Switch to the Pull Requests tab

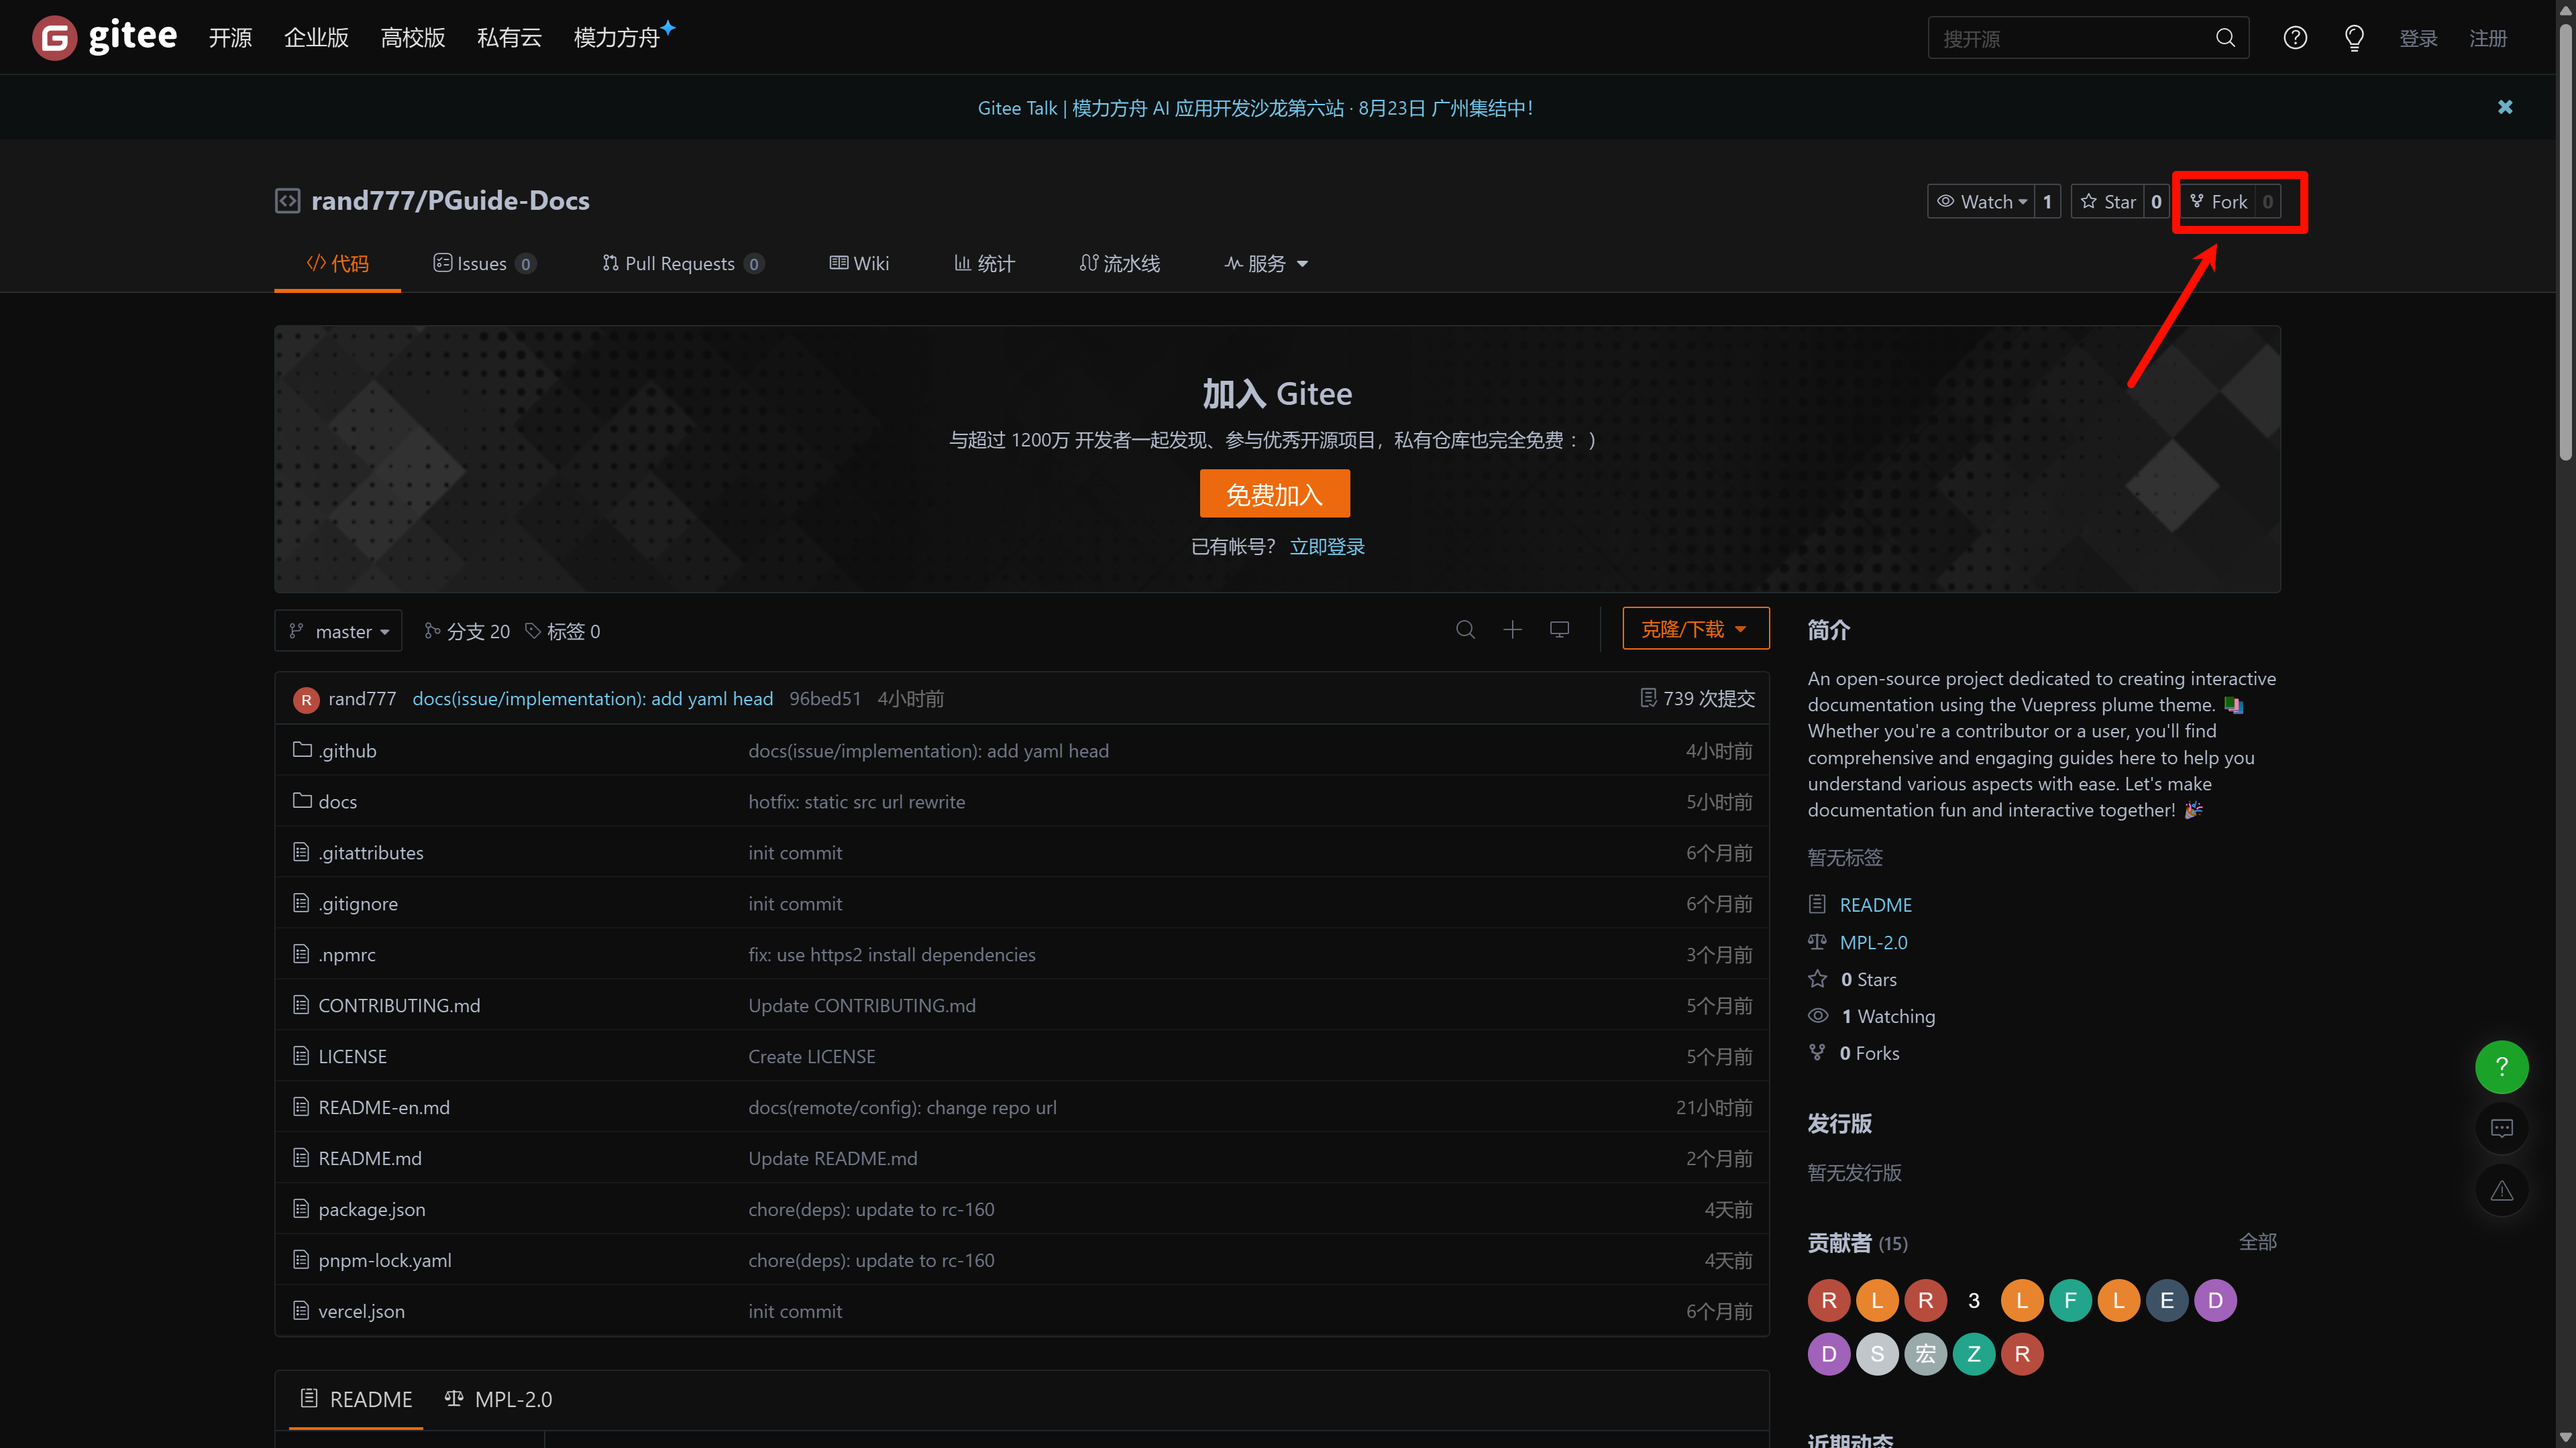681,264
